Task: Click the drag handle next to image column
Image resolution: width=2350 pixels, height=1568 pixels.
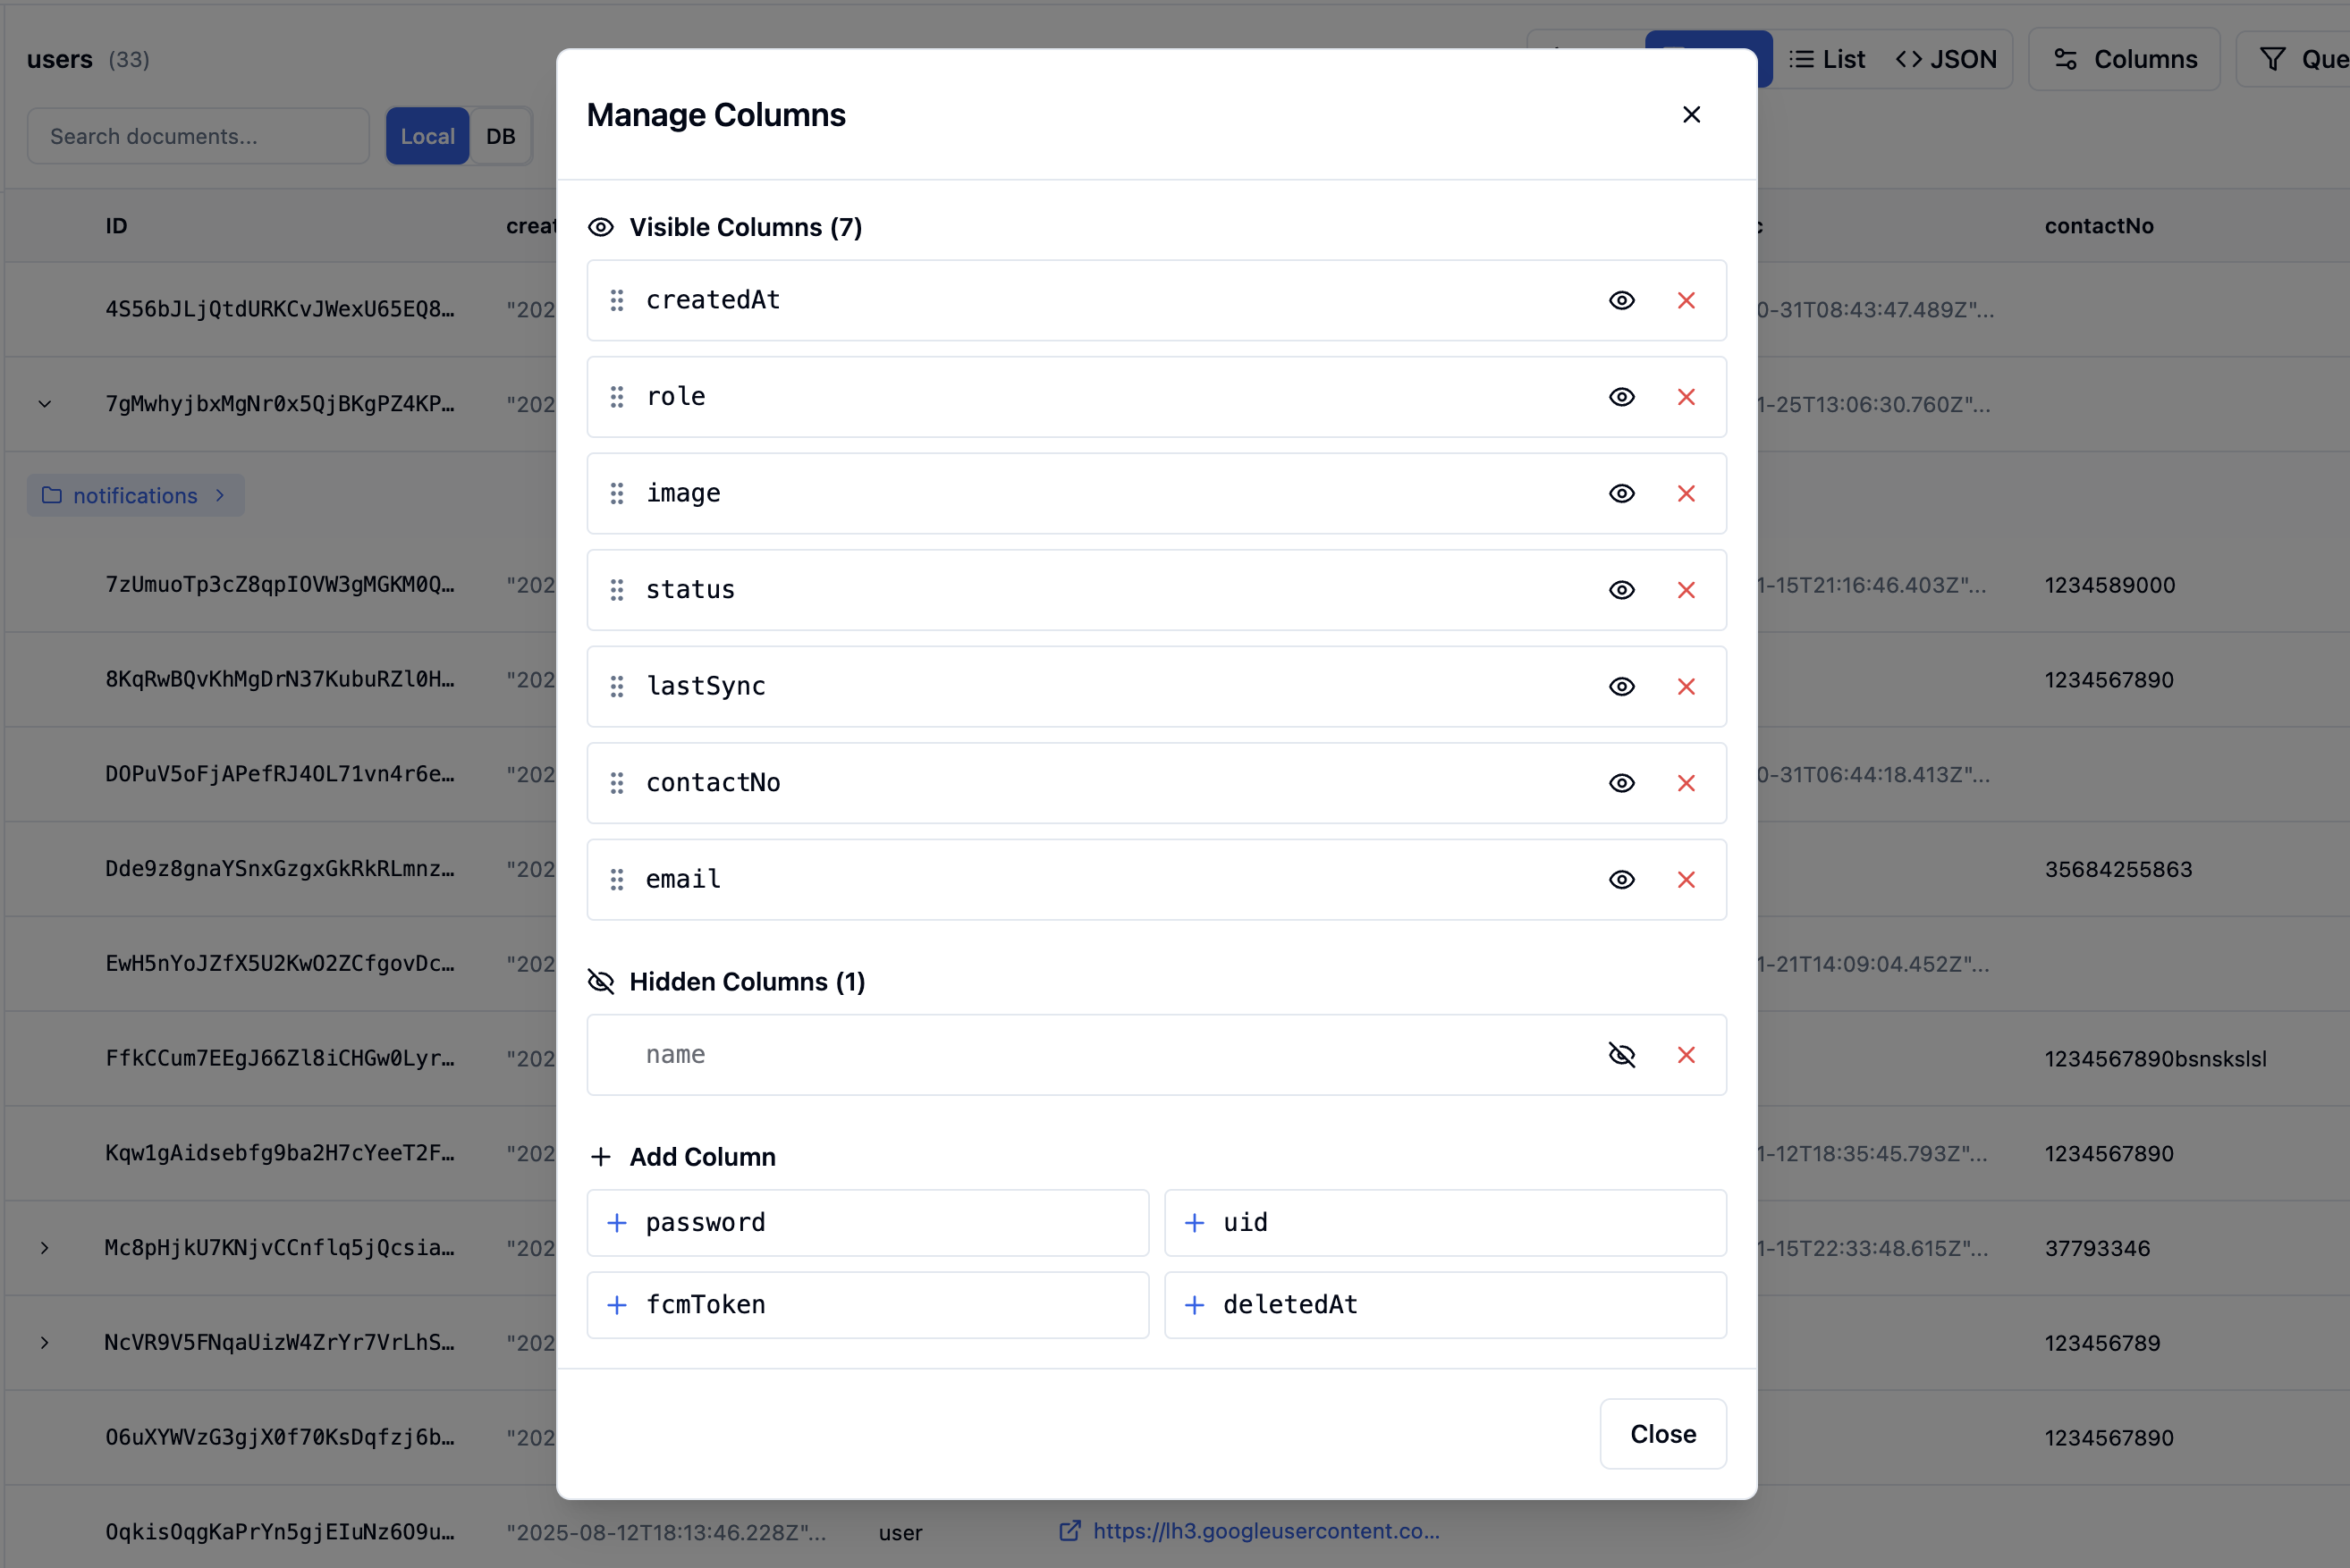Action: point(616,493)
